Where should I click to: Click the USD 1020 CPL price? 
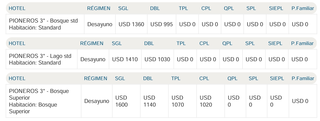coord(206,101)
